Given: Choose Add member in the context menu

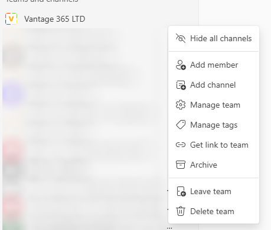Looking at the screenshot, I should 214,65.
